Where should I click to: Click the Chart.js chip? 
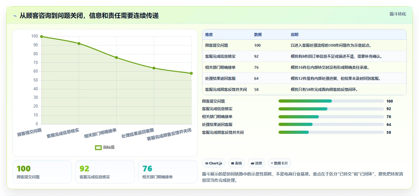214,163
